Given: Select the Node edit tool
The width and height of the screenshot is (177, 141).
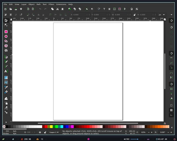Looking at the screenshot, I should (x=6, y=25).
